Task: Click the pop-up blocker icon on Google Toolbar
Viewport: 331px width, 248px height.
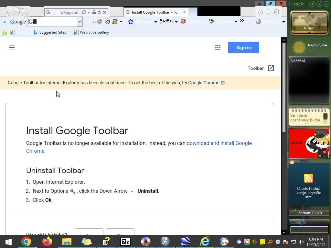Action: click(183, 22)
